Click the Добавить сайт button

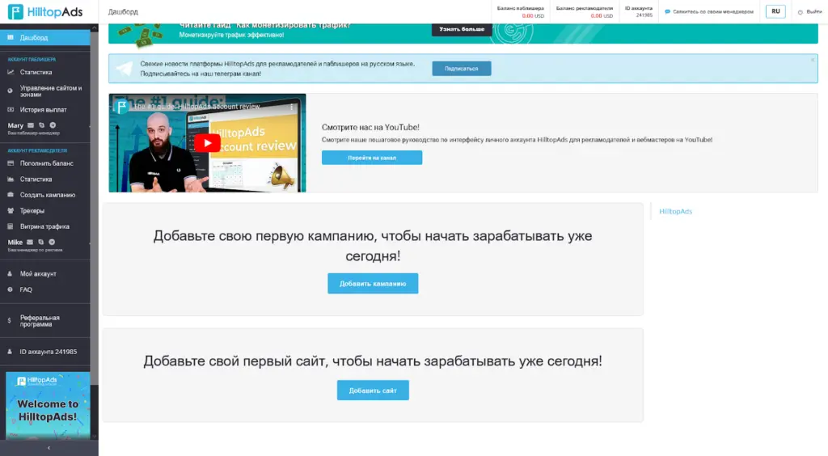pyautogui.click(x=373, y=391)
